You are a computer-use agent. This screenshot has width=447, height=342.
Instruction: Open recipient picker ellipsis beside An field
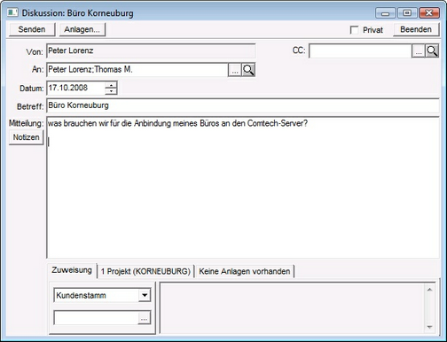[235, 70]
